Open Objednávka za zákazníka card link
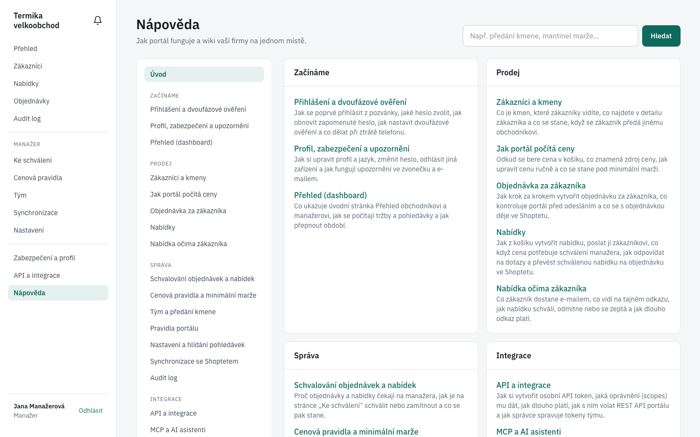The height and width of the screenshot is (437, 700). click(541, 185)
